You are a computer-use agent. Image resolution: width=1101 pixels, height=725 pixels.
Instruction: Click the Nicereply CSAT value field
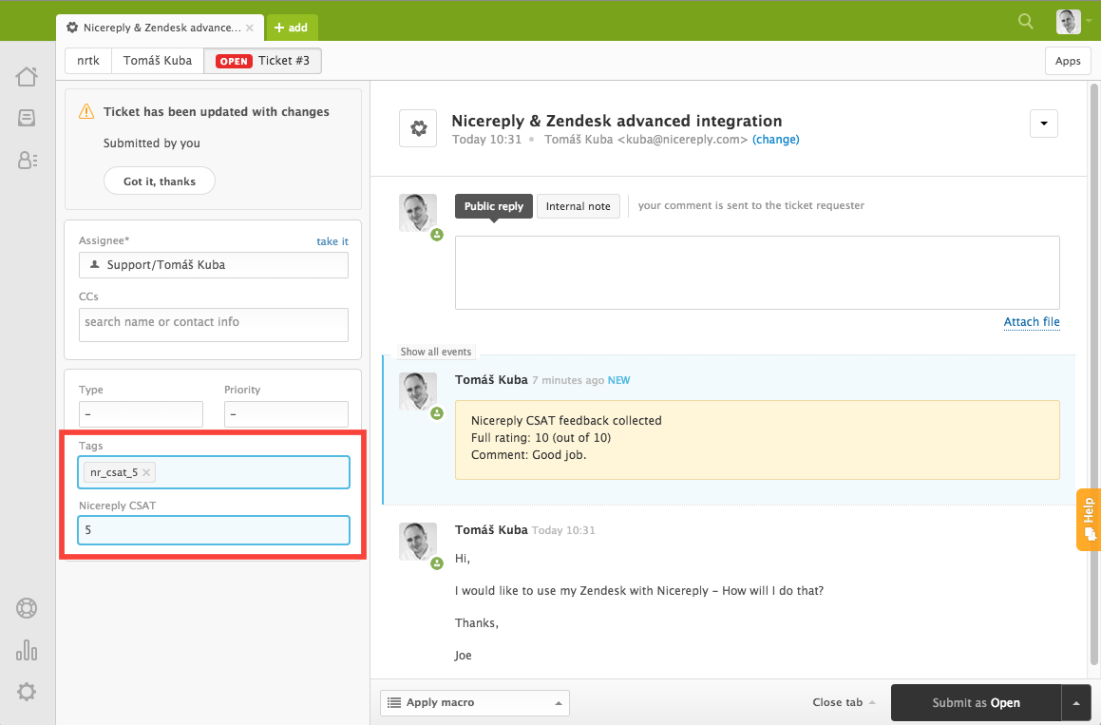tap(214, 530)
